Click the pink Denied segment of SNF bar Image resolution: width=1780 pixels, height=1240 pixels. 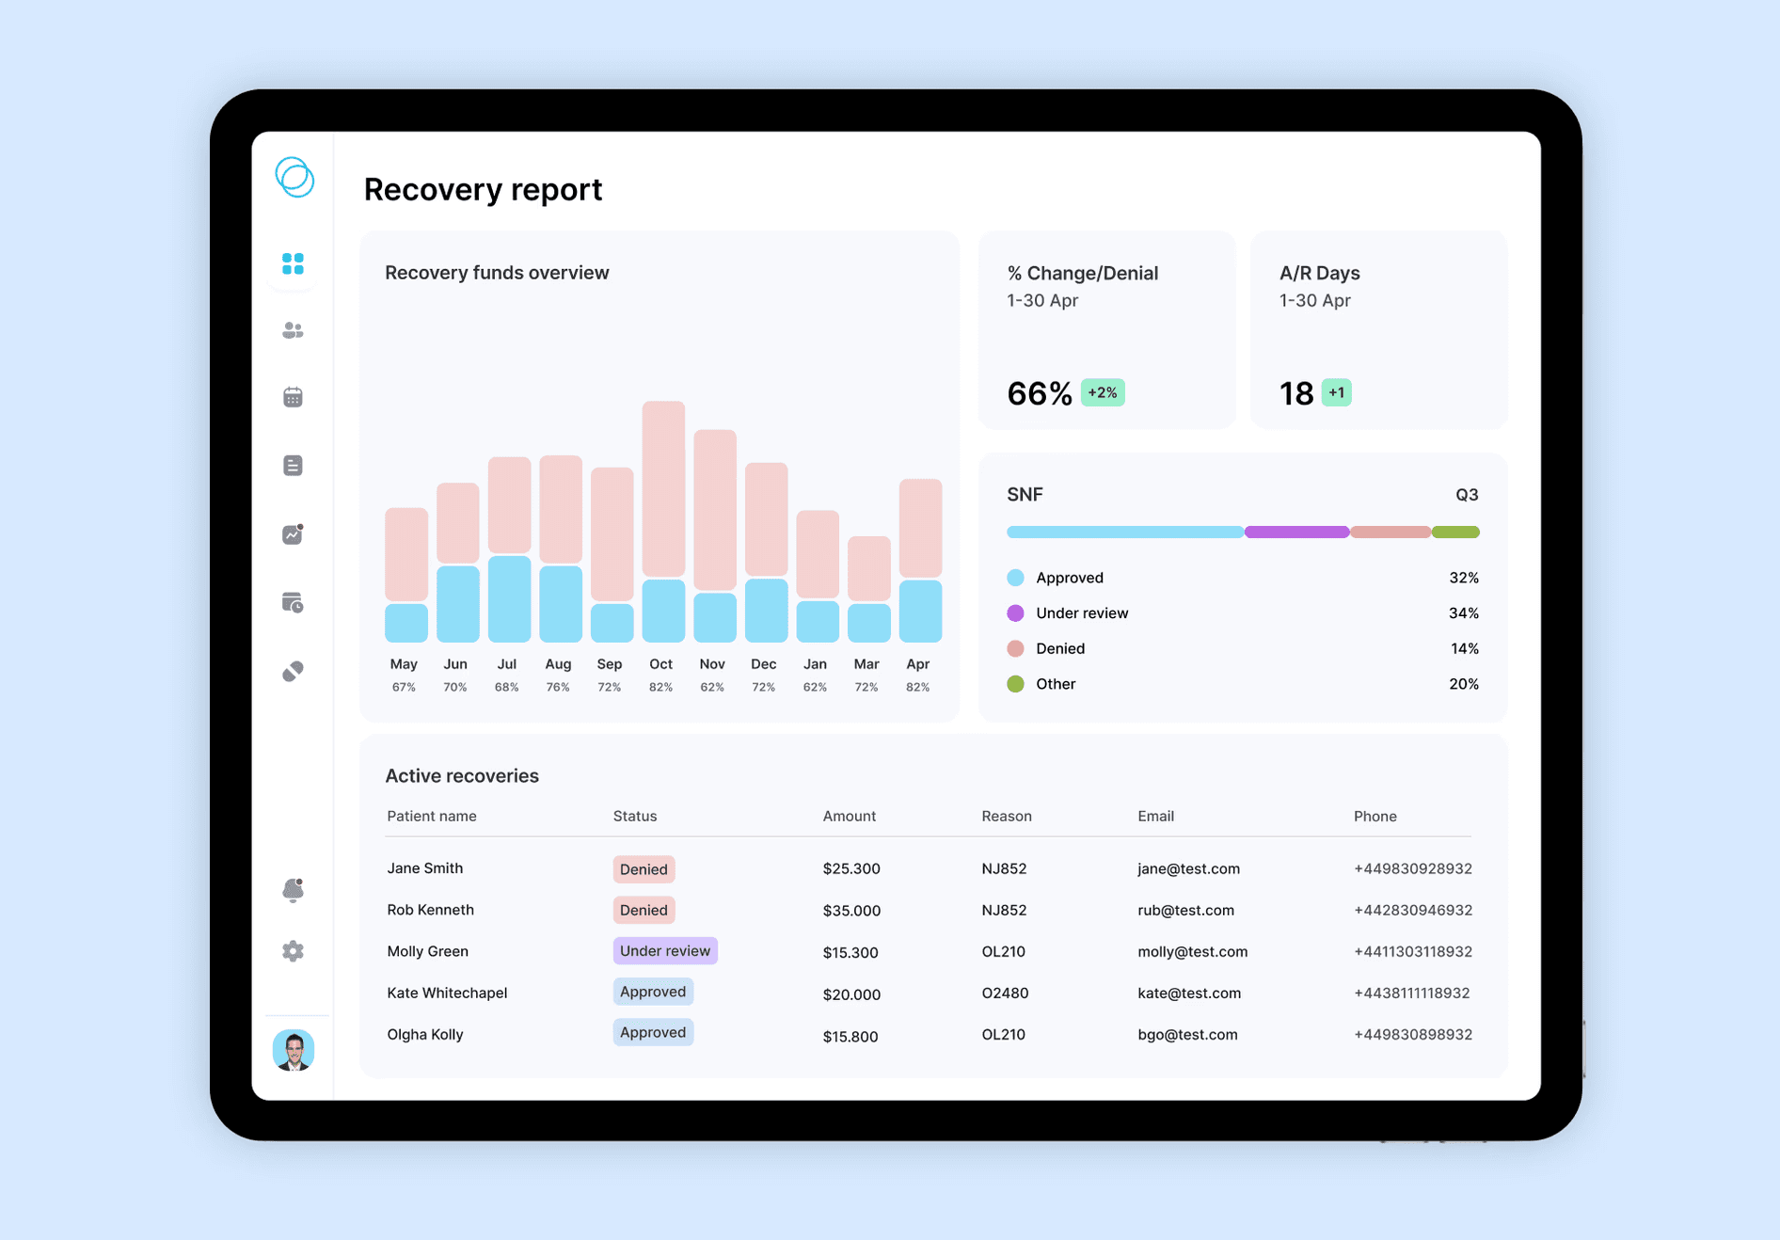tap(1391, 533)
